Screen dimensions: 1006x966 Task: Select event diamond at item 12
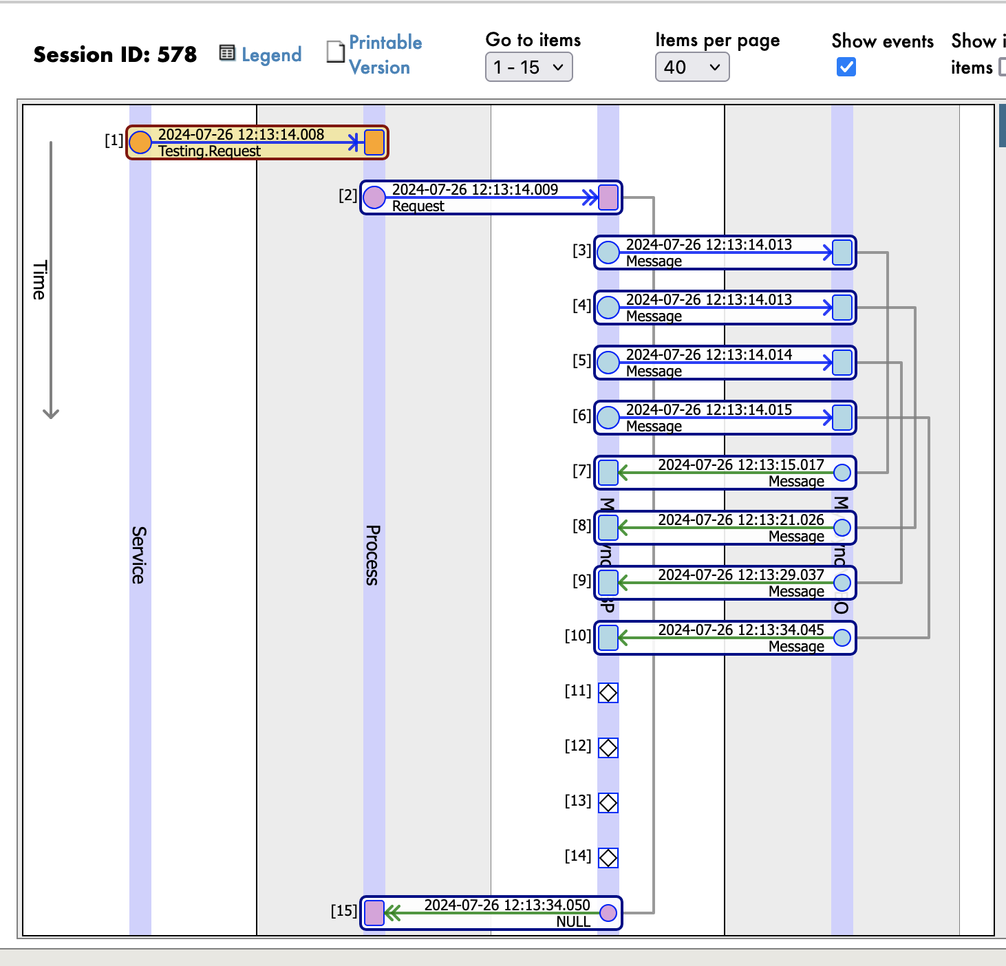(x=608, y=747)
